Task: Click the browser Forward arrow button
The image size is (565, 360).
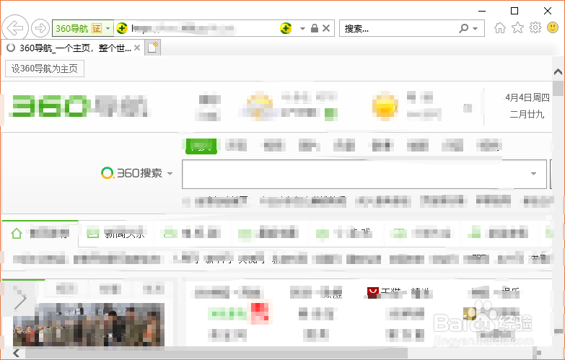Action: pos(40,28)
